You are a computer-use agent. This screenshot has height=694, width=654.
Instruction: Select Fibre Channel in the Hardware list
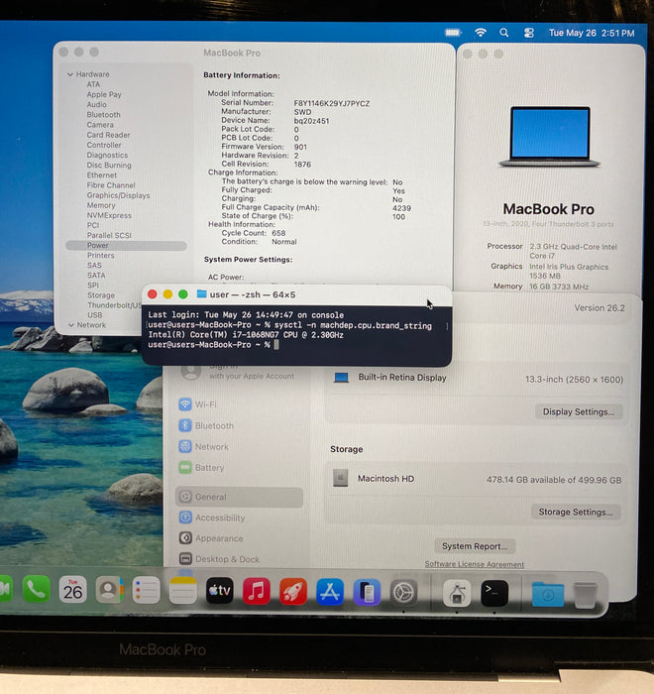[111, 185]
